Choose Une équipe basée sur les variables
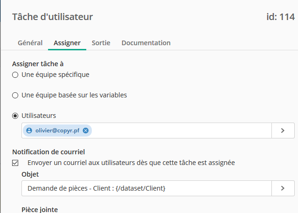298x213 pixels. 15,96
